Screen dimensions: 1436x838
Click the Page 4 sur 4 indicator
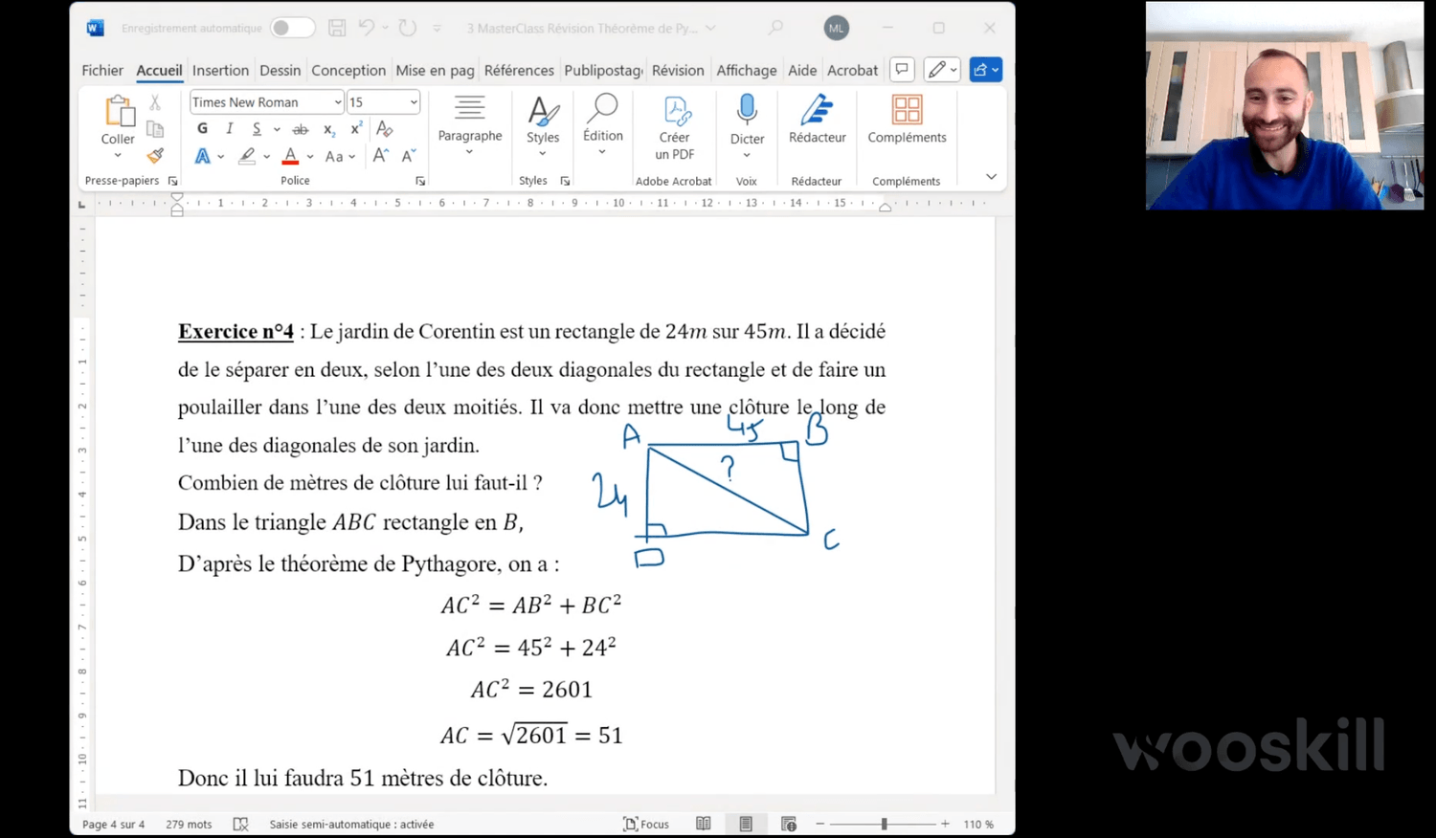pyautogui.click(x=114, y=824)
